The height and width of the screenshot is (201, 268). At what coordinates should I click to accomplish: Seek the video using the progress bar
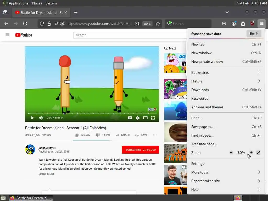(92, 113)
